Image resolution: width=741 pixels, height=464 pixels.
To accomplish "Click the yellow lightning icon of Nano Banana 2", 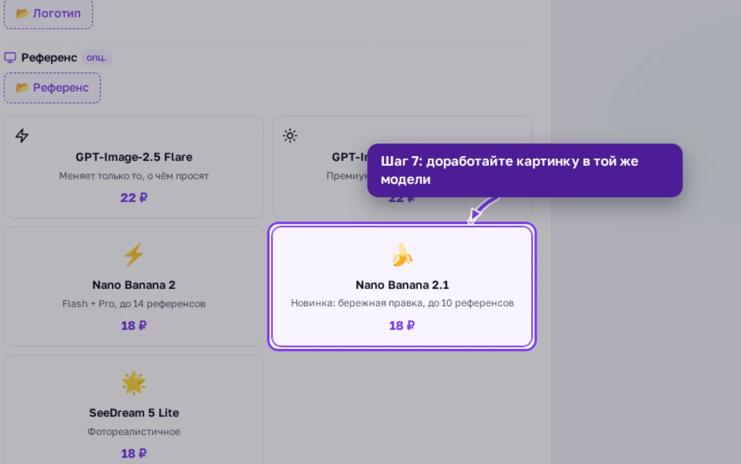I will pos(134,255).
